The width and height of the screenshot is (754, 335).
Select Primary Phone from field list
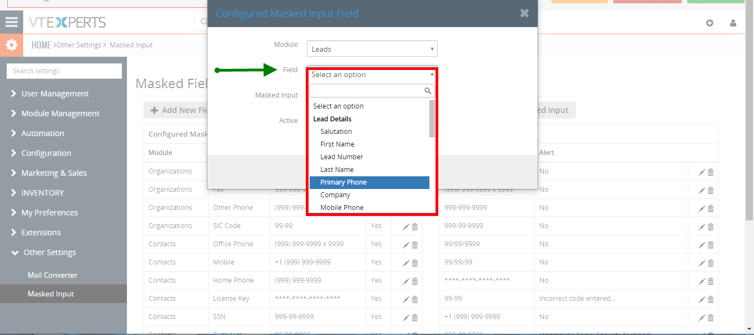point(369,182)
